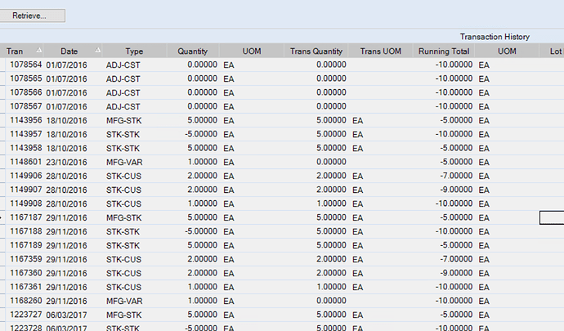This screenshot has height=331, width=564.
Task: Click STK-STK type in row 1143957
Action: (x=123, y=135)
